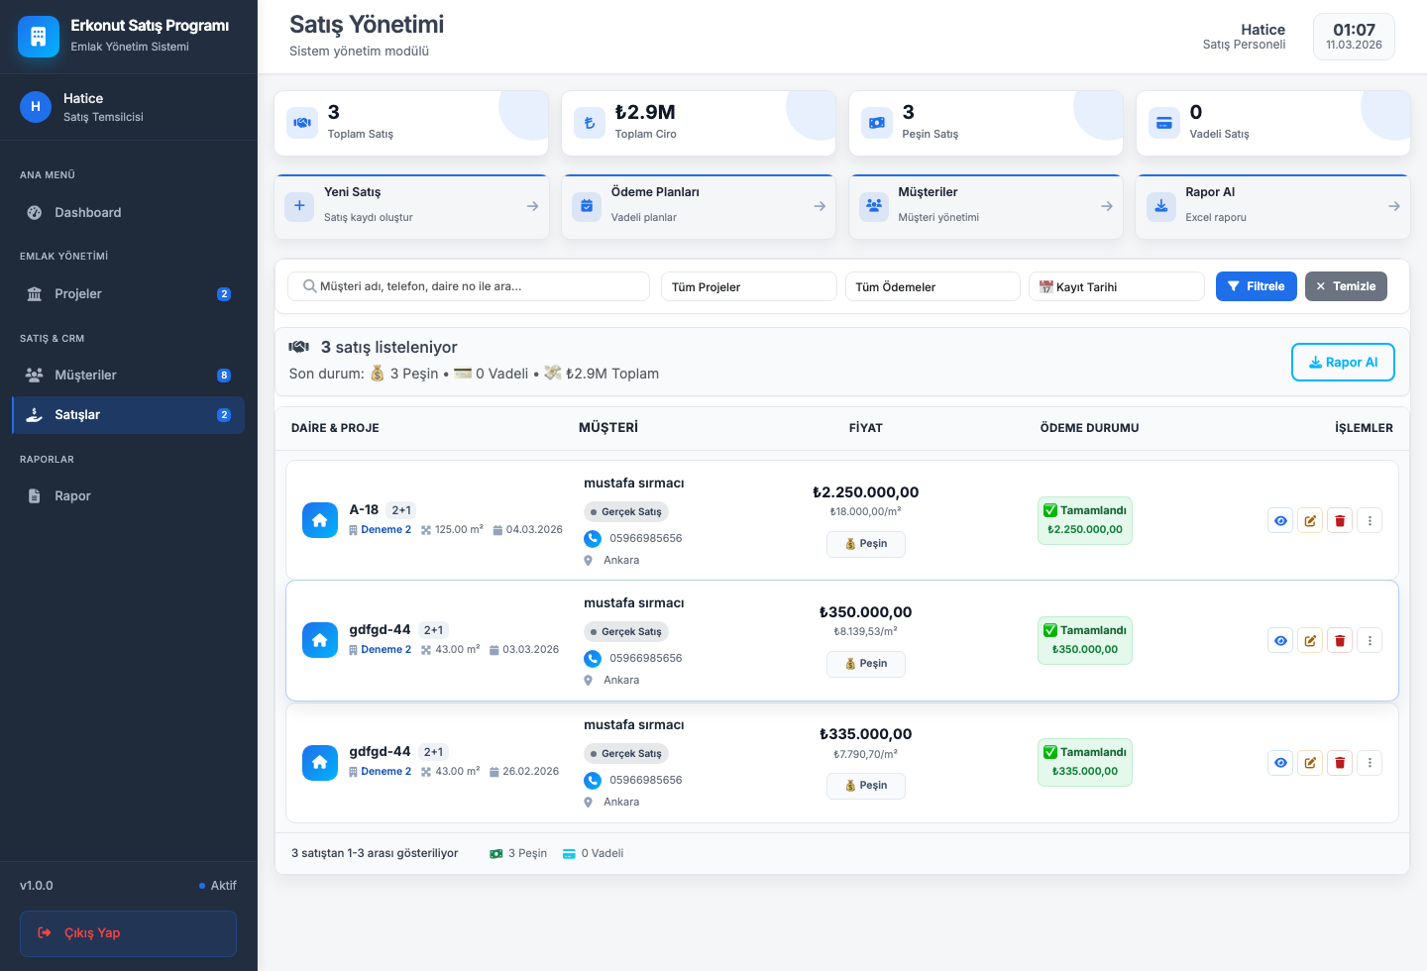1427x971 pixels.
Task: Open the Kayıt Tarihi date picker
Action: (1116, 286)
